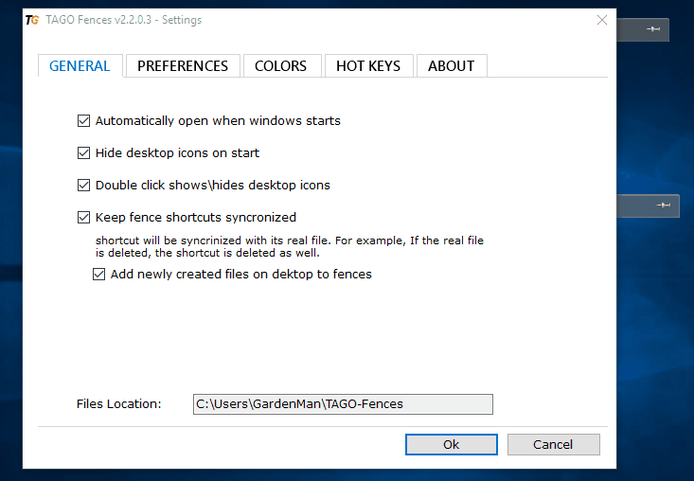
Task: Click the shortcut will be syncrinized description text
Action: pyautogui.click(x=290, y=246)
